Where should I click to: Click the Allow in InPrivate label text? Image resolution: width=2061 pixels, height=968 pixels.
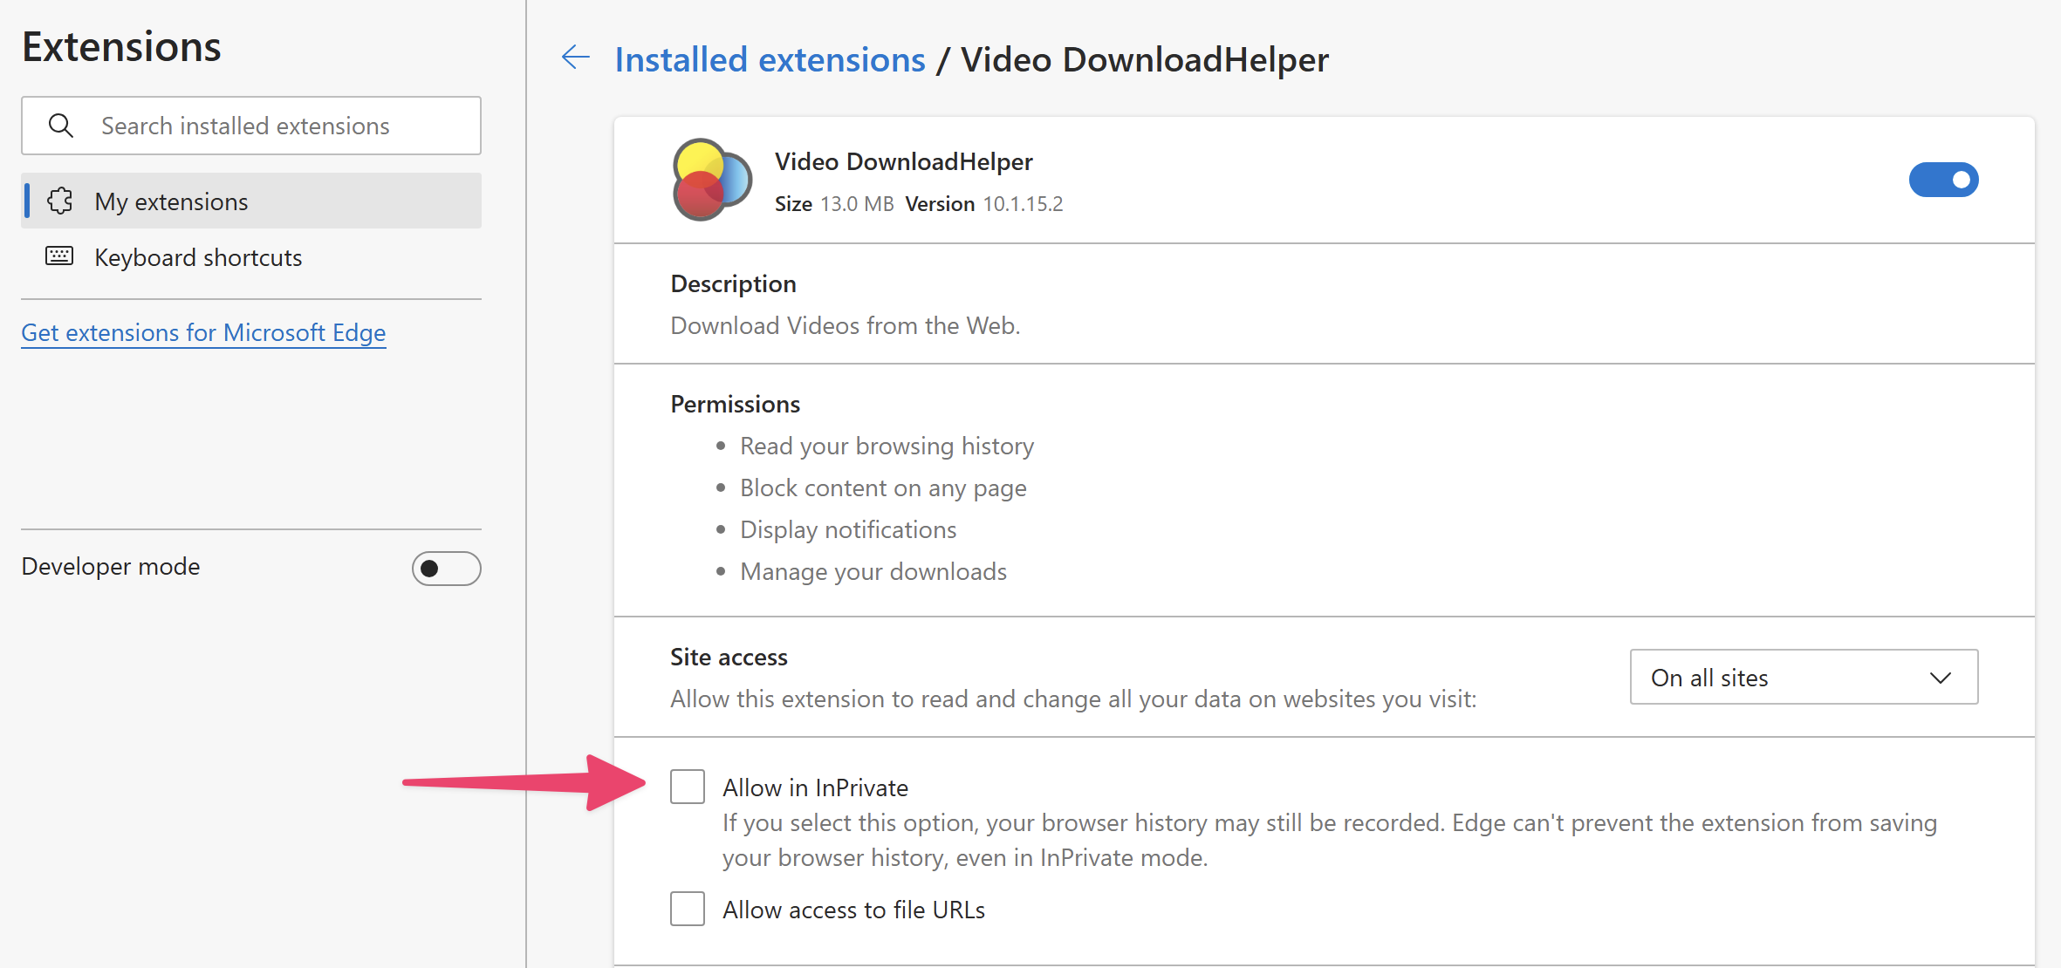tap(815, 787)
